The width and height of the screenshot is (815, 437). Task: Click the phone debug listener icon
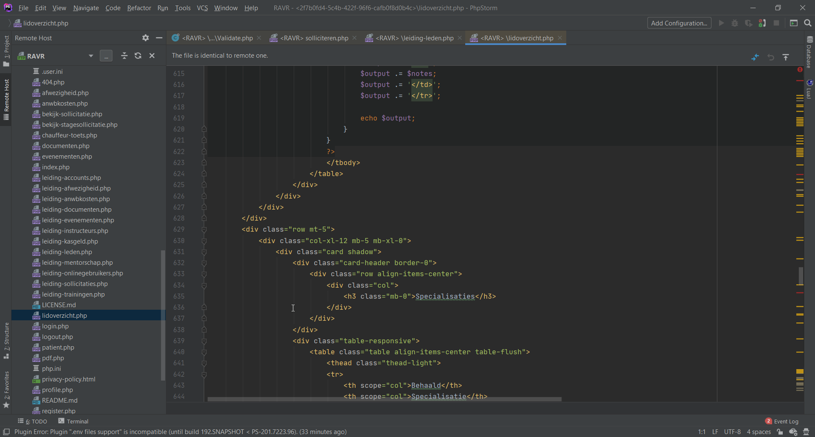click(762, 23)
